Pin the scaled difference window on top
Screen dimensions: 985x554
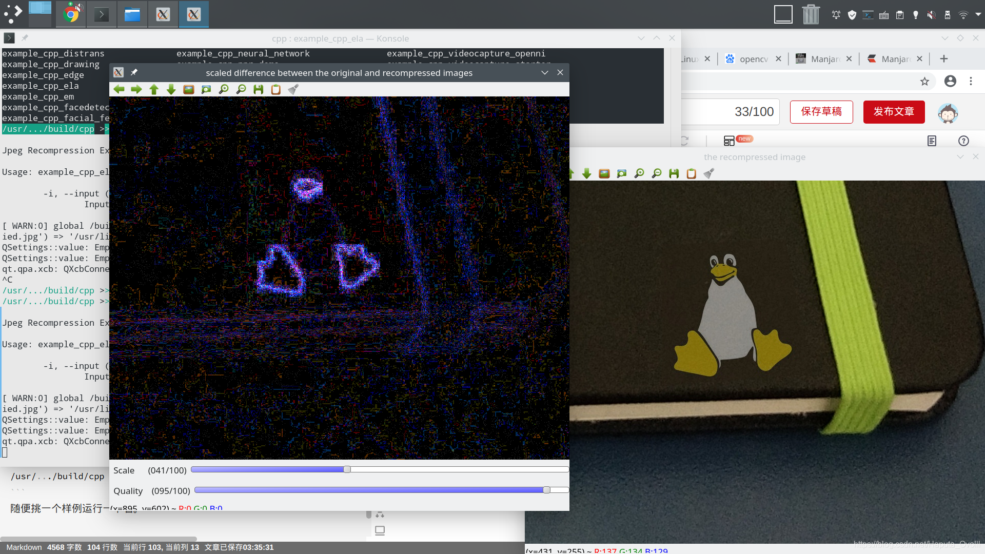pos(134,72)
